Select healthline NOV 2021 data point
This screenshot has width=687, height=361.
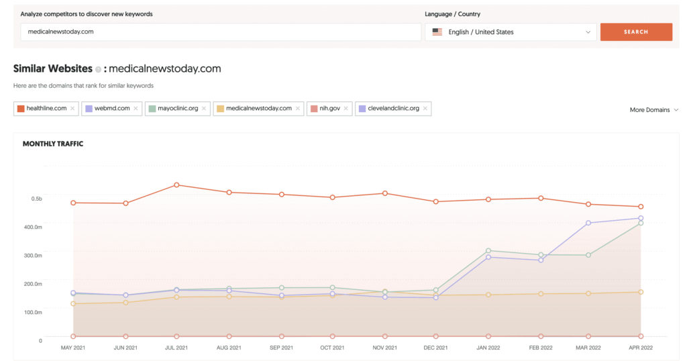coord(385,193)
